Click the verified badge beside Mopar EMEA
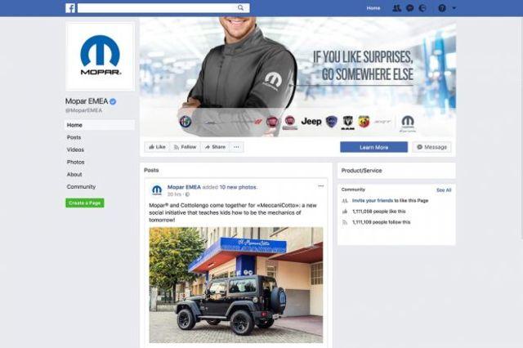Image resolution: width=523 pixels, height=348 pixels. 113,101
